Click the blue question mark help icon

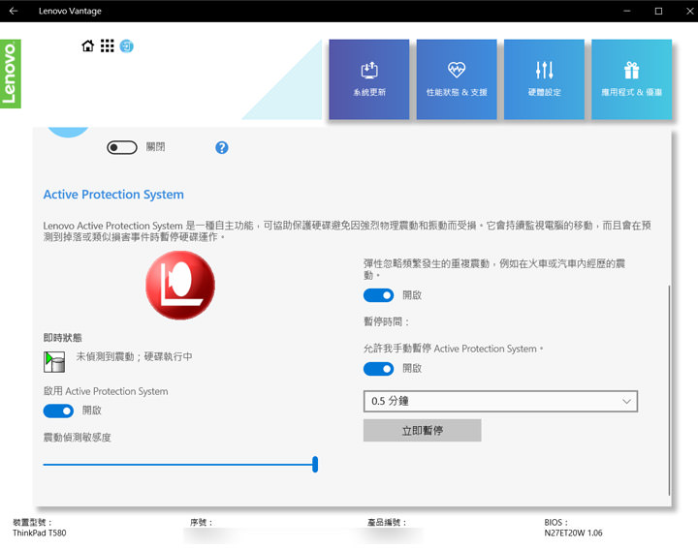(222, 147)
